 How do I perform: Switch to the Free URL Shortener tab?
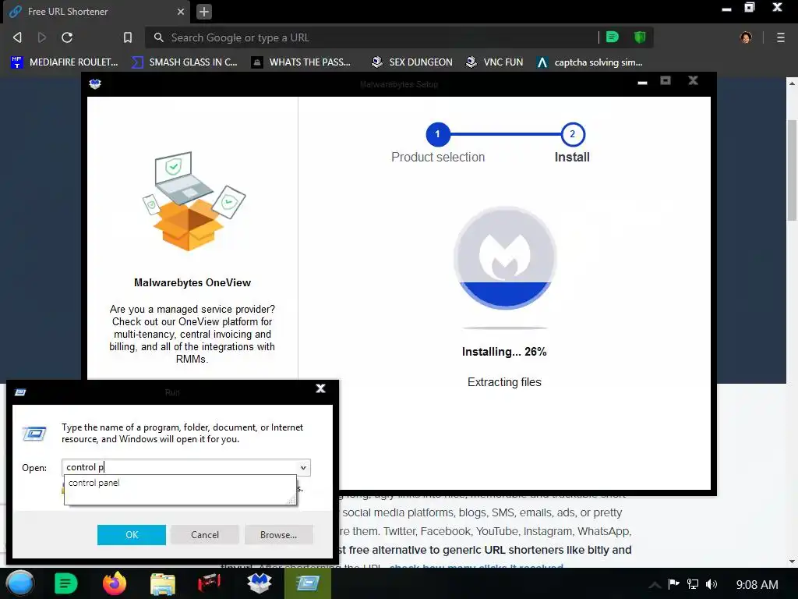(97, 11)
